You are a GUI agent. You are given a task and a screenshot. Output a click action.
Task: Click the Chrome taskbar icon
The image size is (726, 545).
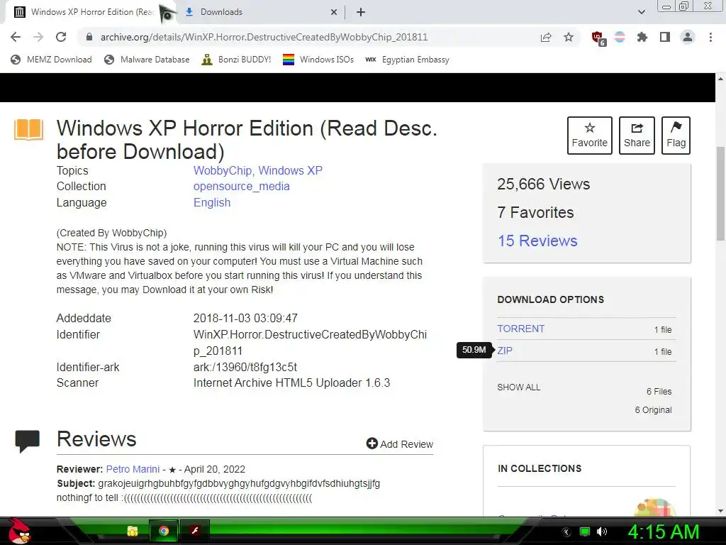click(x=164, y=531)
